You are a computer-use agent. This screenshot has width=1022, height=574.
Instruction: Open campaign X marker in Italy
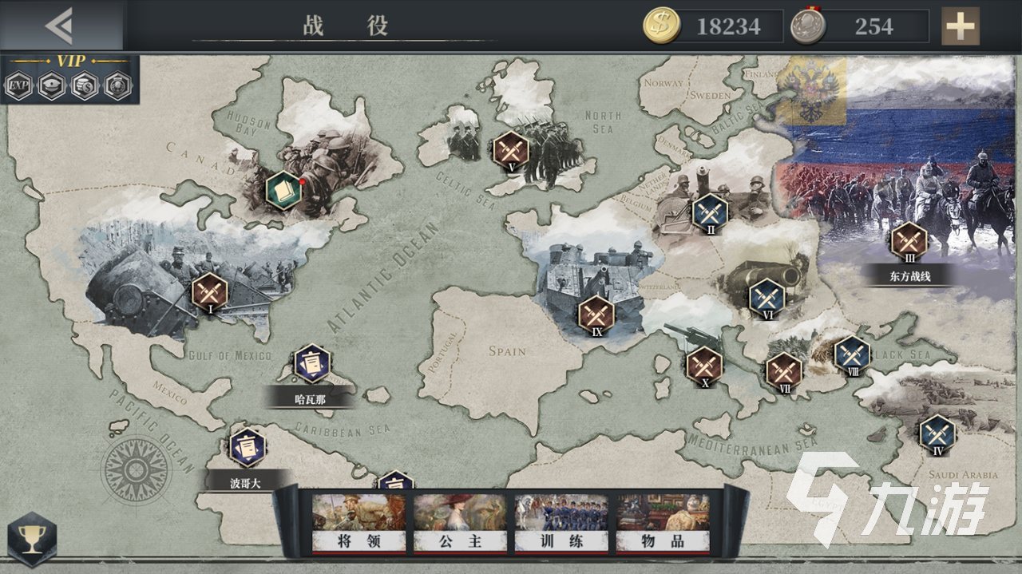coord(704,366)
